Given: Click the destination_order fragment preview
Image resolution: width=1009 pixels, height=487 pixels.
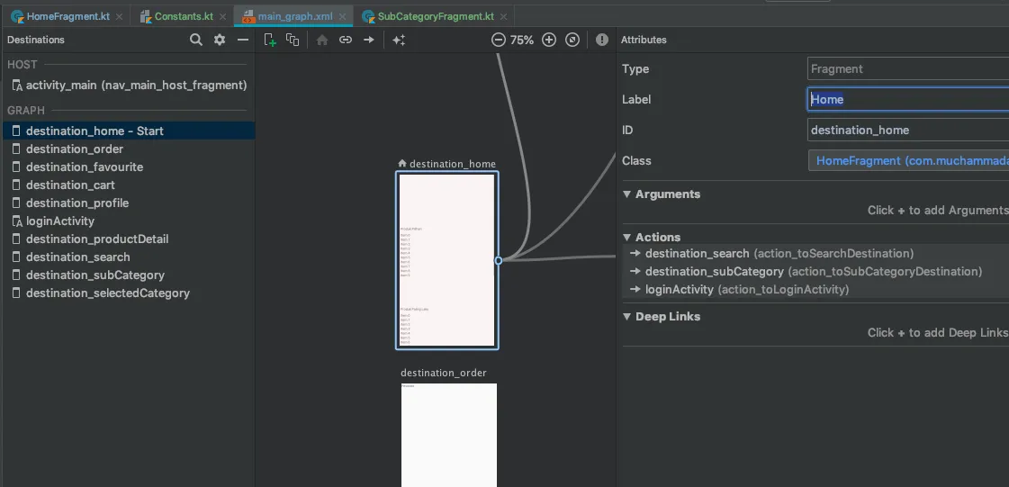Looking at the screenshot, I should click(449, 435).
